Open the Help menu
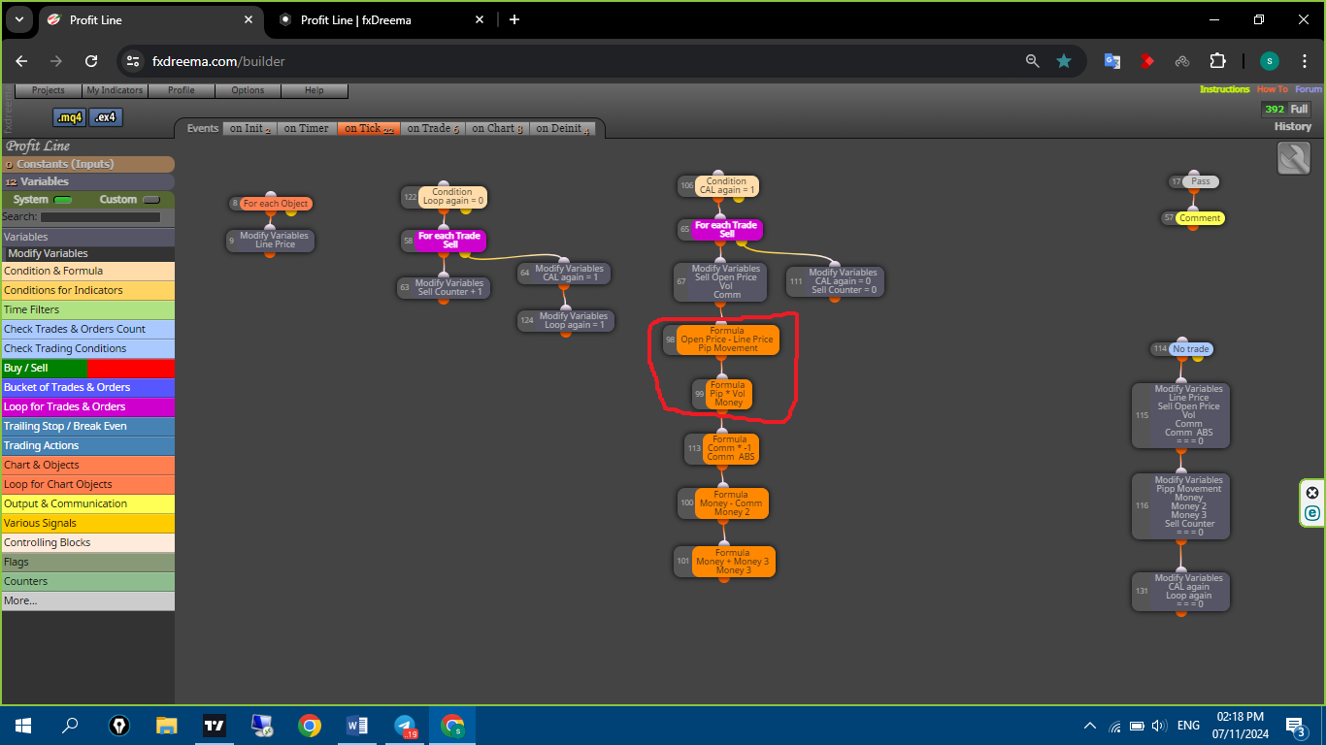The height and width of the screenshot is (745, 1326). [315, 90]
